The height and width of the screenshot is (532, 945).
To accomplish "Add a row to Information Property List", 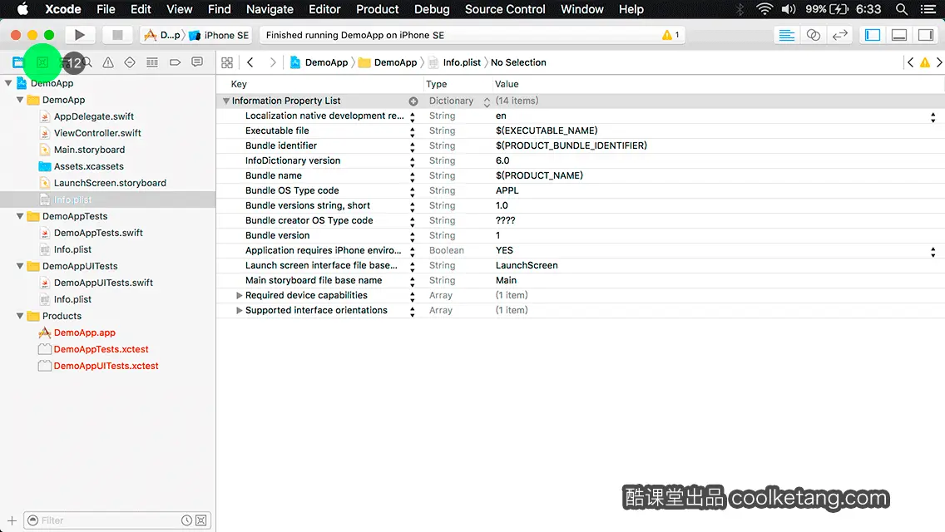I will point(413,101).
